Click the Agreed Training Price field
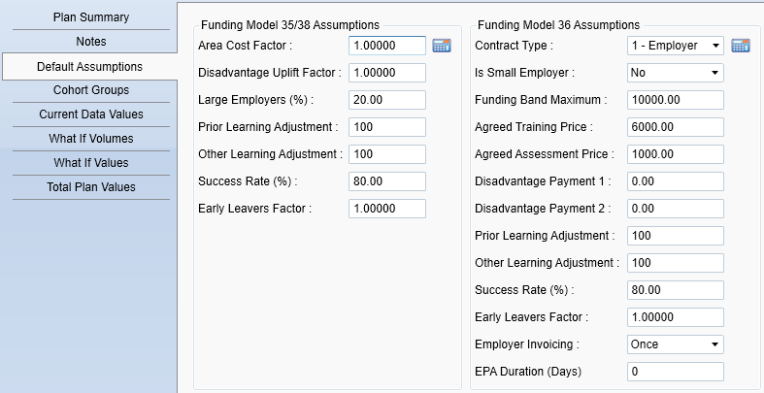Image resolution: width=764 pixels, height=393 pixels. point(676,127)
